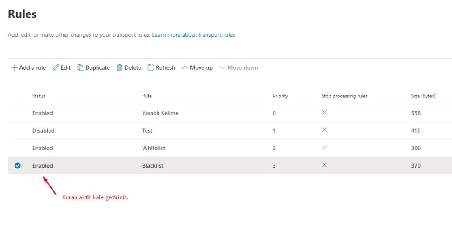Select the Test rule row
The width and height of the screenshot is (452, 231).
pyautogui.click(x=147, y=131)
